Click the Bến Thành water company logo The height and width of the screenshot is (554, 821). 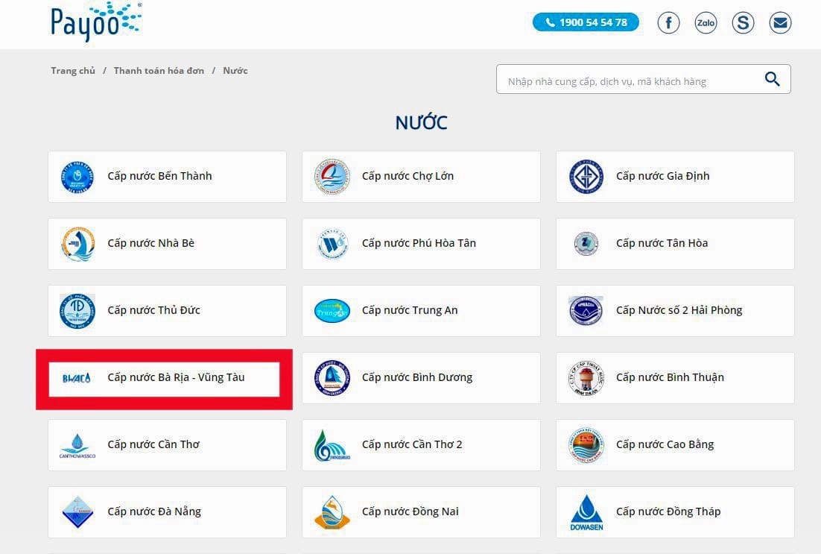[77, 177]
